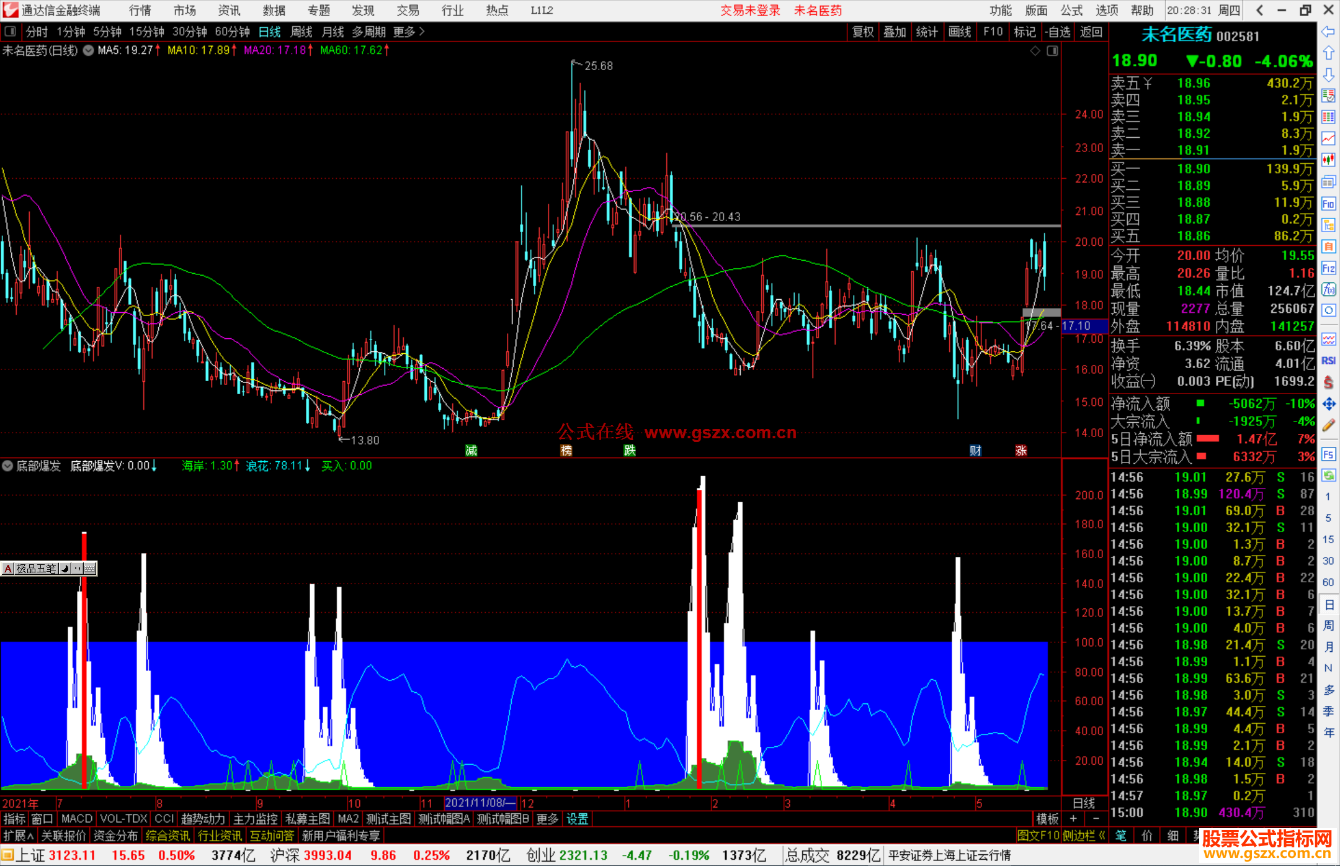Screen dimensions: 1340x866
Task: Open the f(x) formula manager icon
Action: [1328, 289]
